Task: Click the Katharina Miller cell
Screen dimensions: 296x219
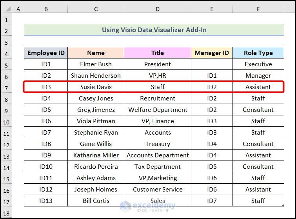Action: 96,155
